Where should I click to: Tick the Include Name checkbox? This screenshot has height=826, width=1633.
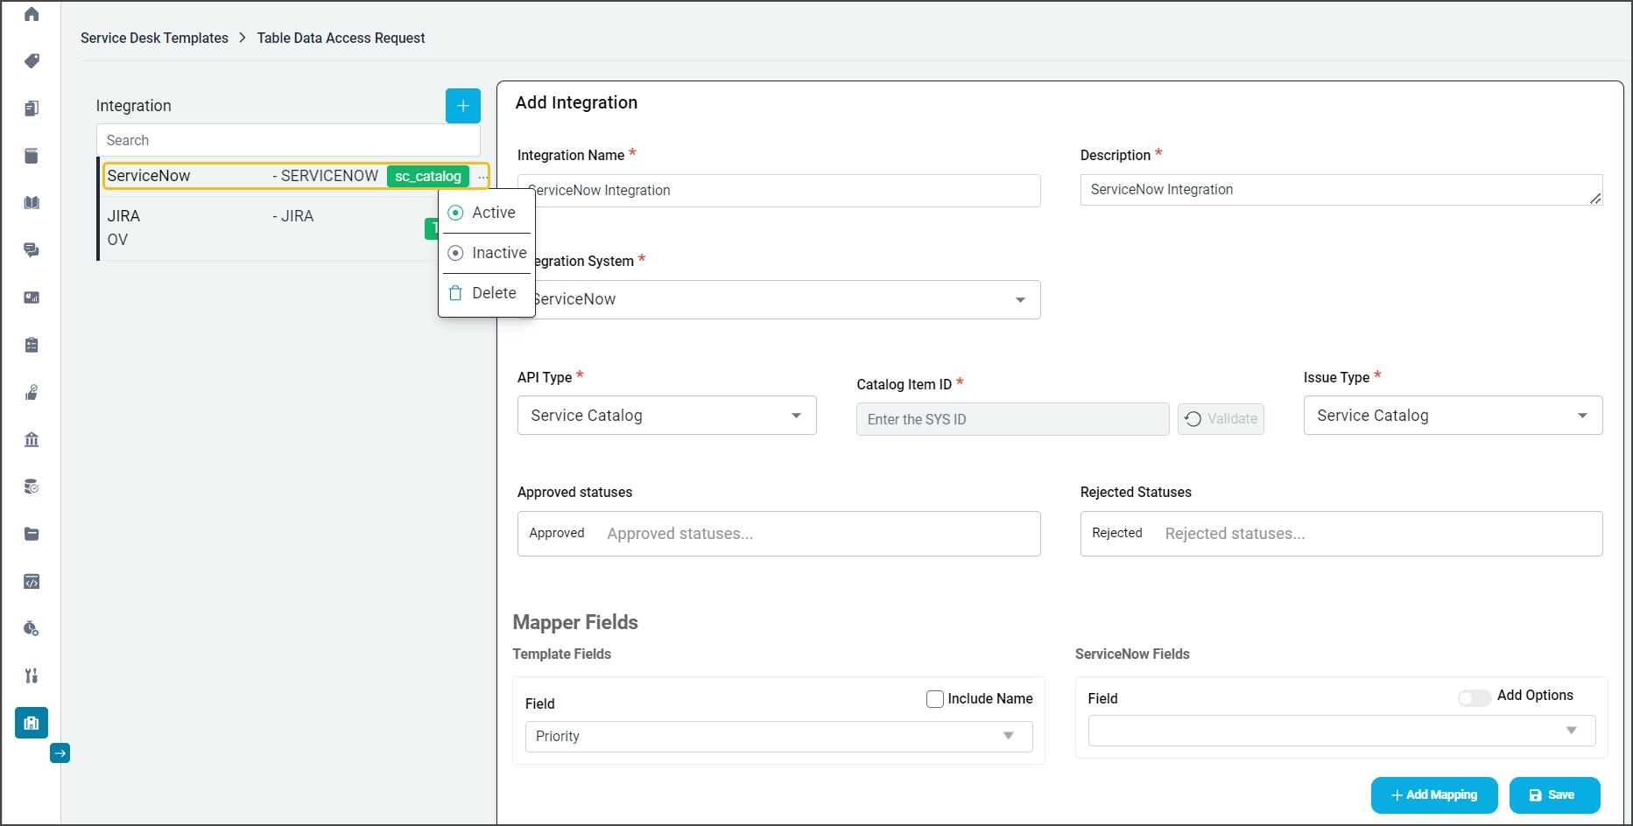coord(934,698)
